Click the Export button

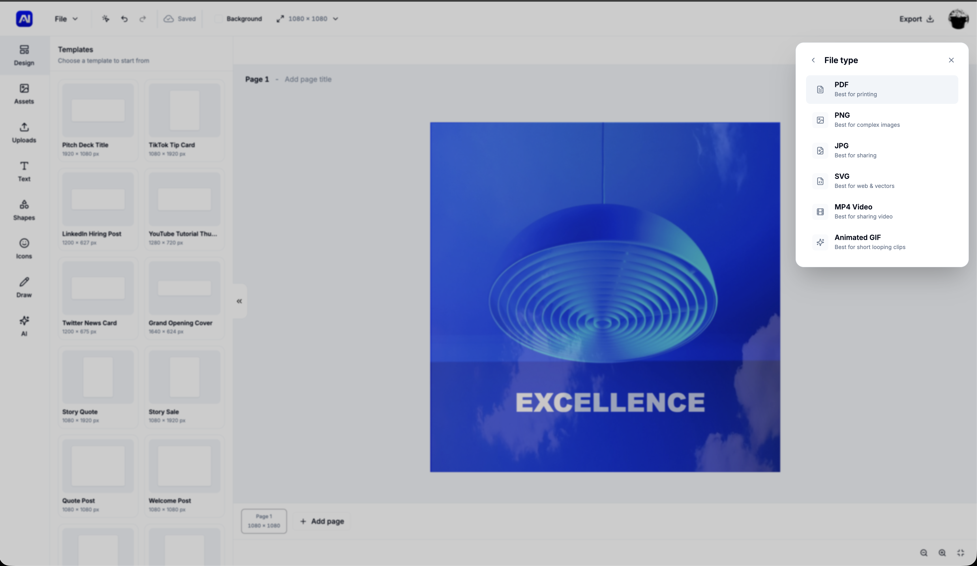(916, 19)
